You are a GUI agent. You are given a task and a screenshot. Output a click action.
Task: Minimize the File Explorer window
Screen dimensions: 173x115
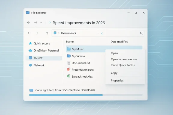pyautogui.click(x=129, y=13)
